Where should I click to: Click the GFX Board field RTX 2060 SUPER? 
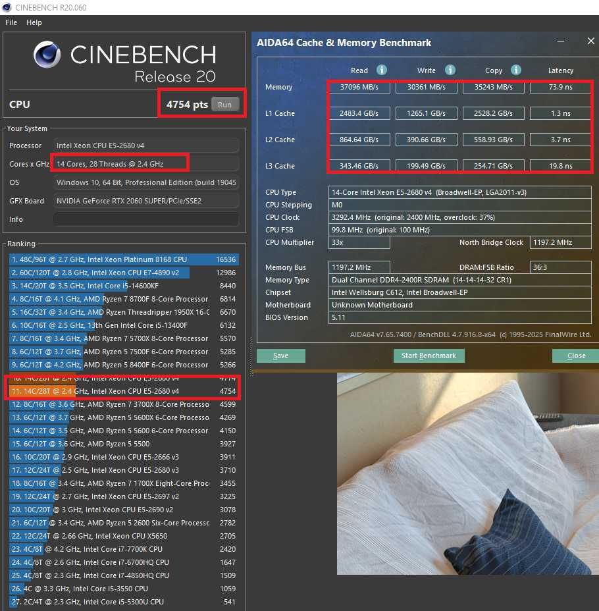click(146, 201)
